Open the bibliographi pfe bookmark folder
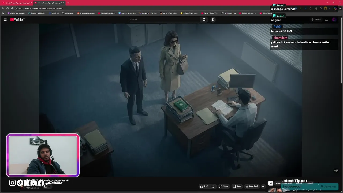Image resolution: width=343 pixels, height=193 pixels. coord(229,13)
